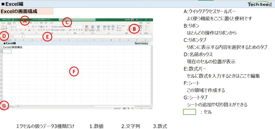Toggle the AutoSave (自動保存) switch
The height and width of the screenshot is (129, 275).
point(9,20)
